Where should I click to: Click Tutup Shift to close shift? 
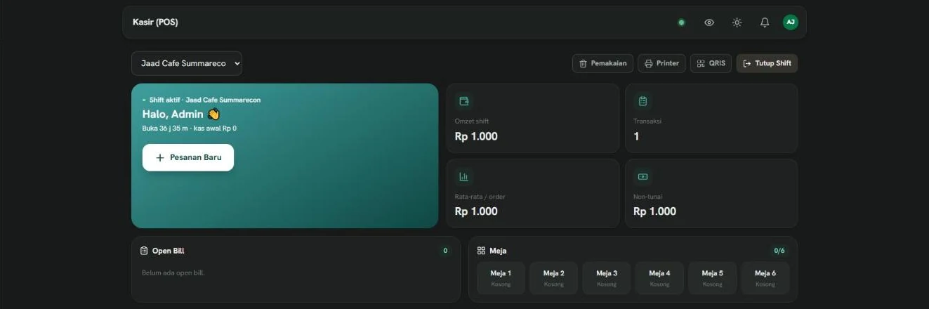coord(767,63)
